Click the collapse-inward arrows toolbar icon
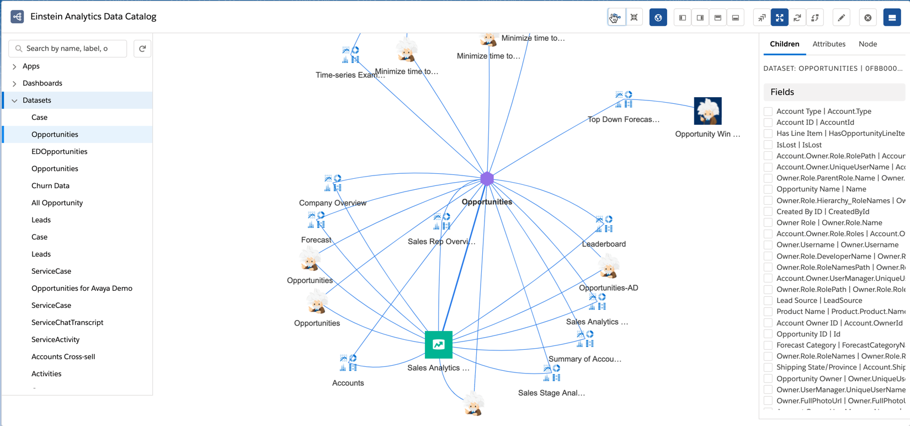Viewport: 910px width, 426px height. tap(634, 18)
